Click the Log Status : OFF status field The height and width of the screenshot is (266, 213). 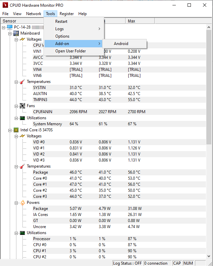127,263
